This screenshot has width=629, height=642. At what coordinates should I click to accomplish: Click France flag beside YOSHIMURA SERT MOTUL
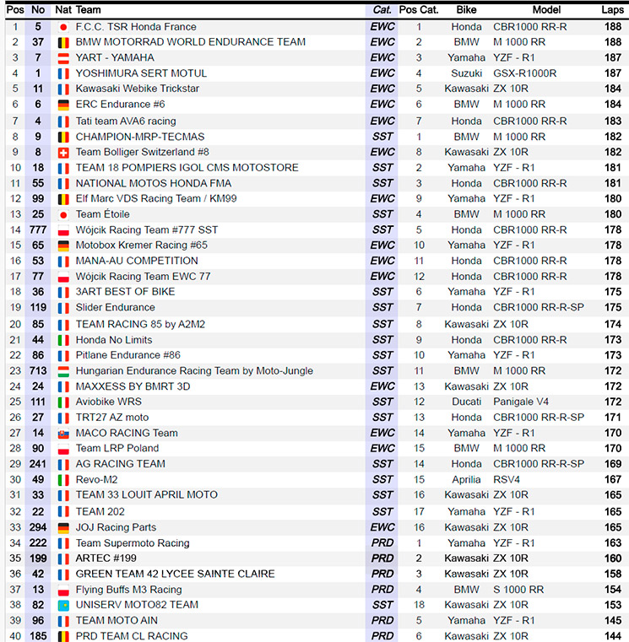point(63,73)
